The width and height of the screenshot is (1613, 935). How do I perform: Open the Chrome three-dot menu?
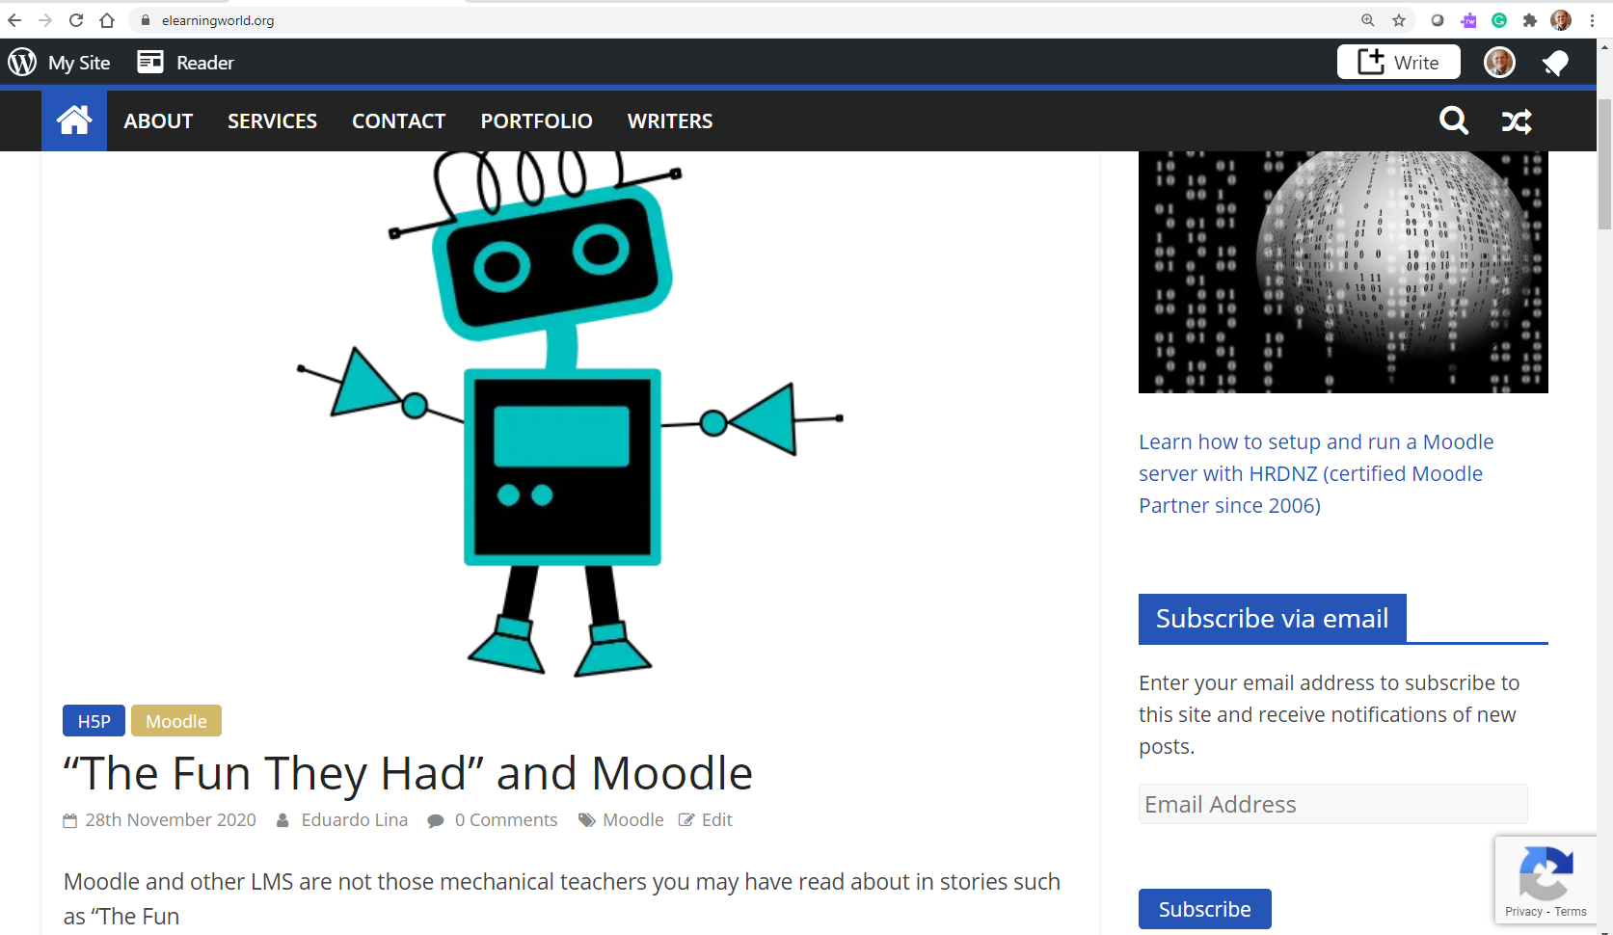[1592, 20]
